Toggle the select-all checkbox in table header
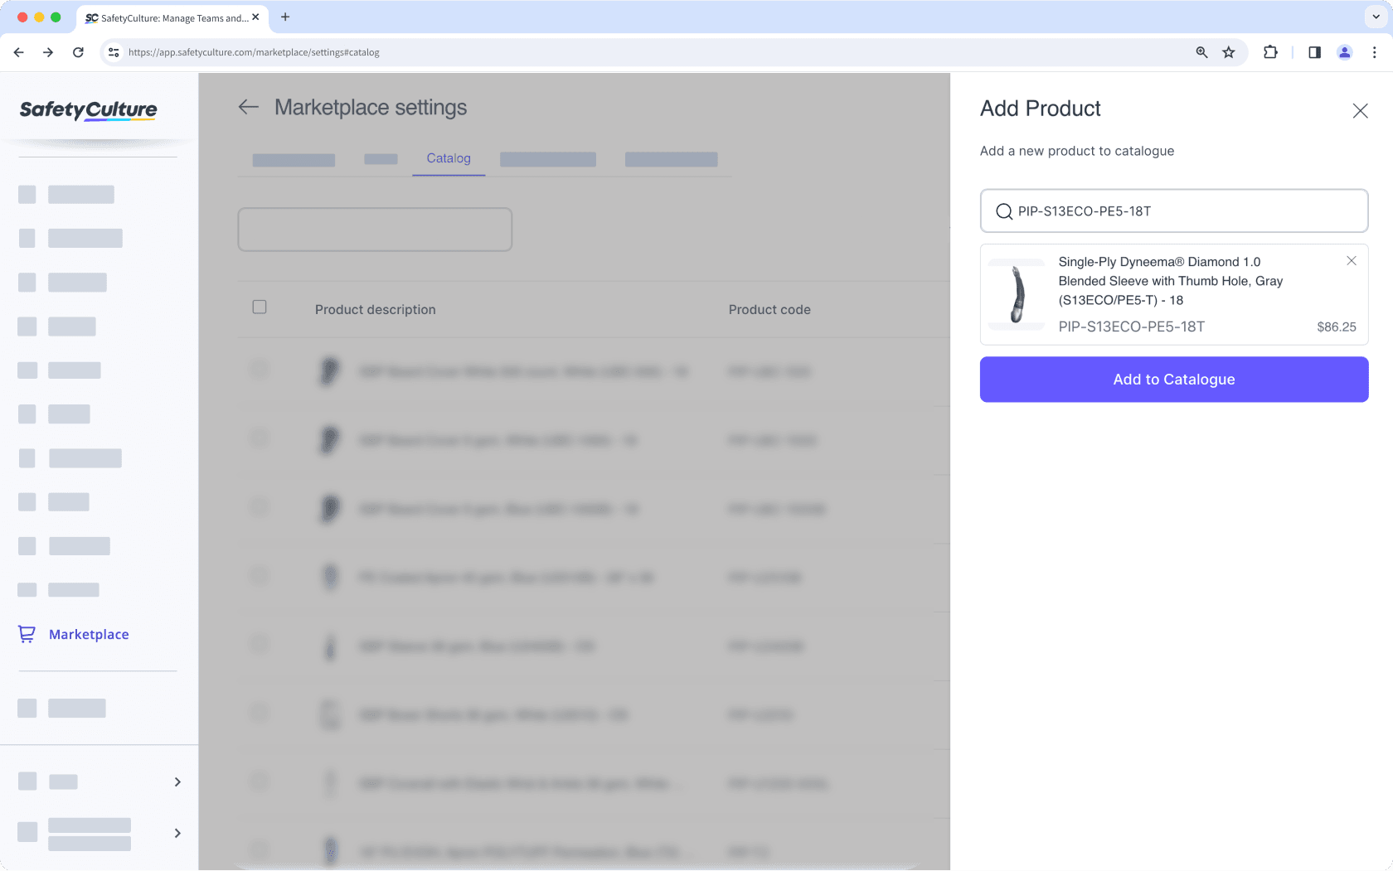 [x=260, y=307]
